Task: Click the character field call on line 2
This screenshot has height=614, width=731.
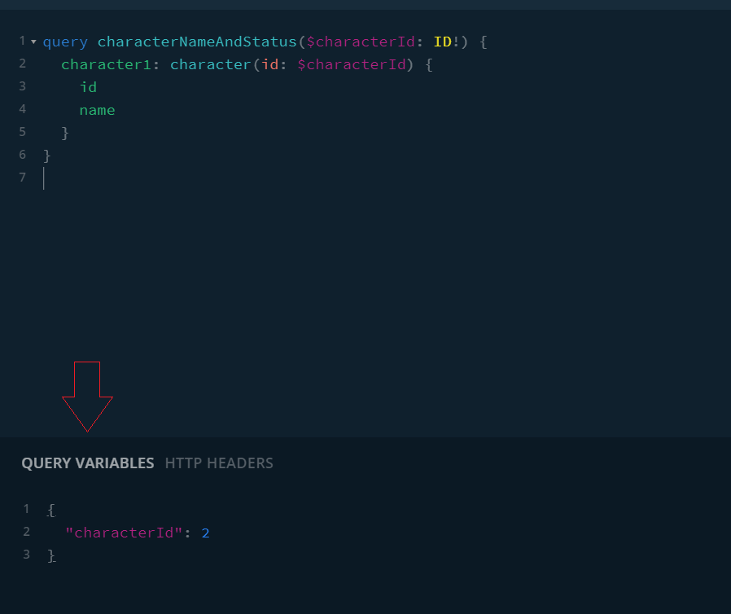Action: (x=210, y=64)
